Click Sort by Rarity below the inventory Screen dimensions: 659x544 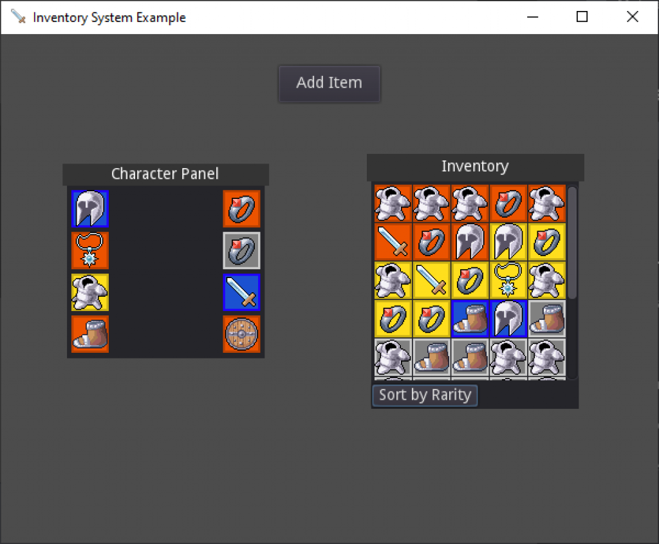pos(425,395)
